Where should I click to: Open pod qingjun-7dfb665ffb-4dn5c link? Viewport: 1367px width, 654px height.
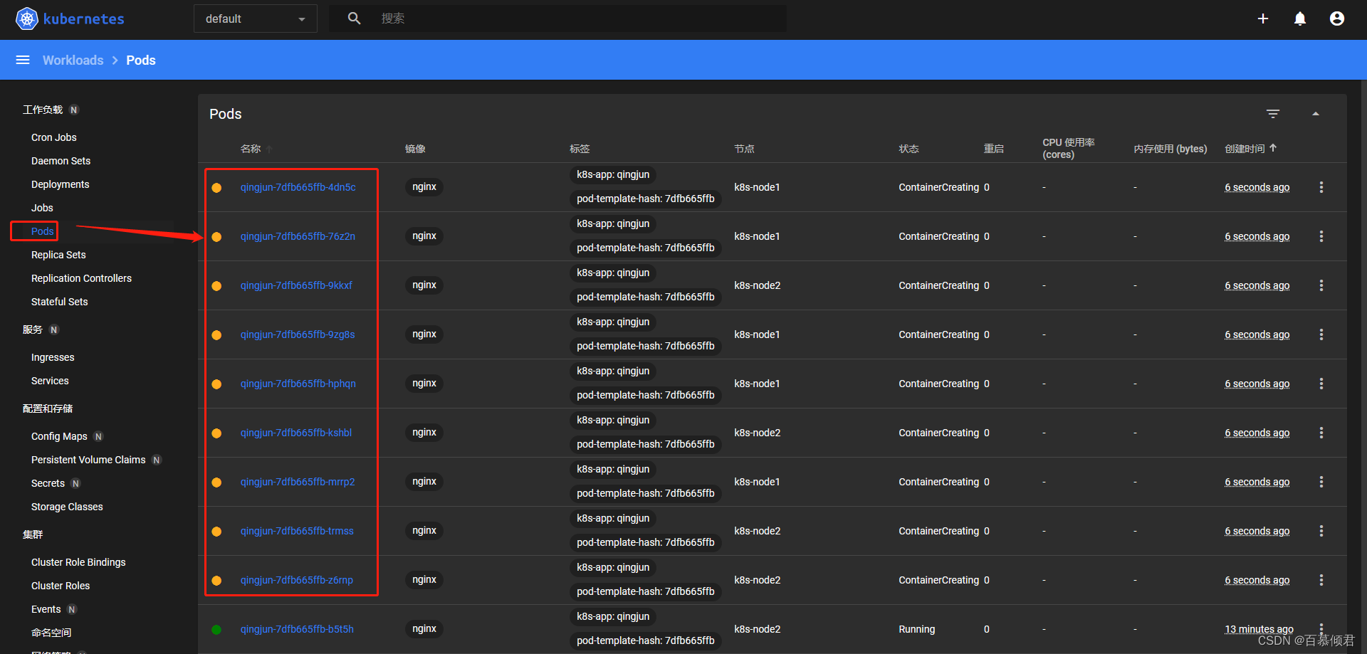click(298, 187)
